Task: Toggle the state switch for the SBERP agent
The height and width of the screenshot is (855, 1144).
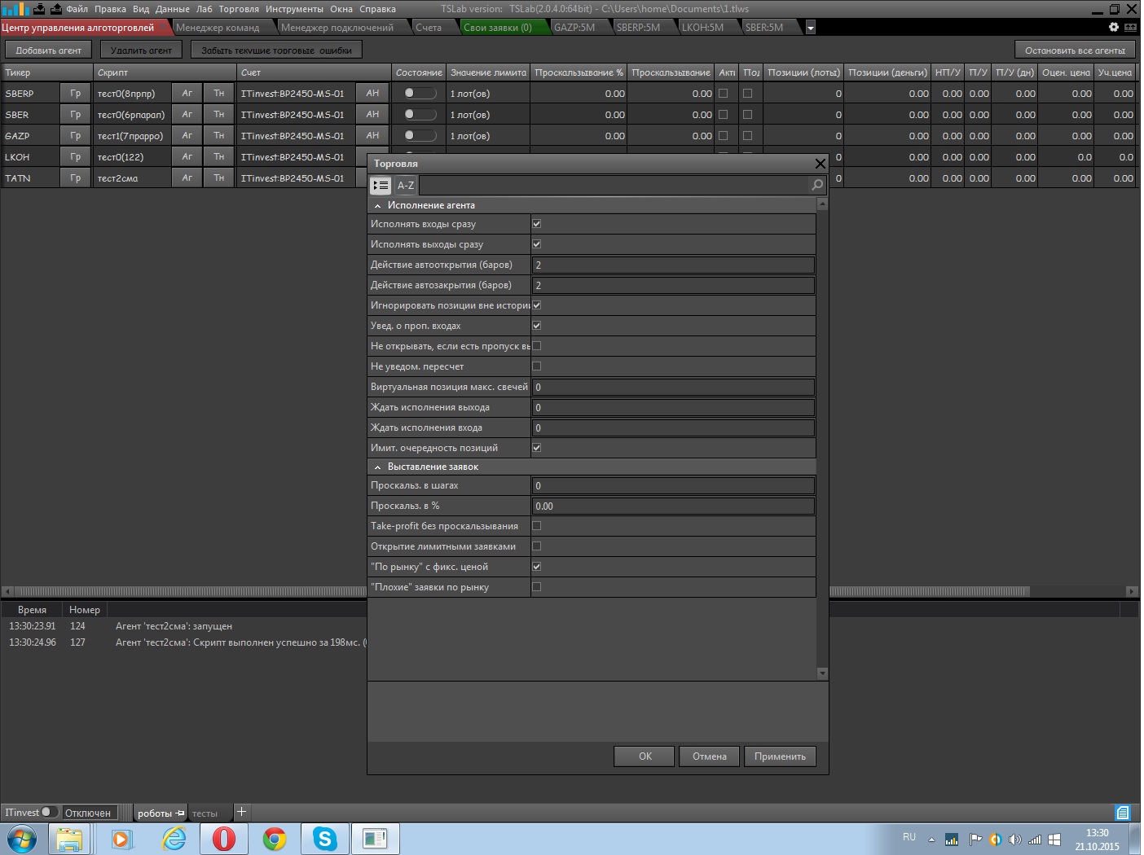Action: (x=420, y=93)
